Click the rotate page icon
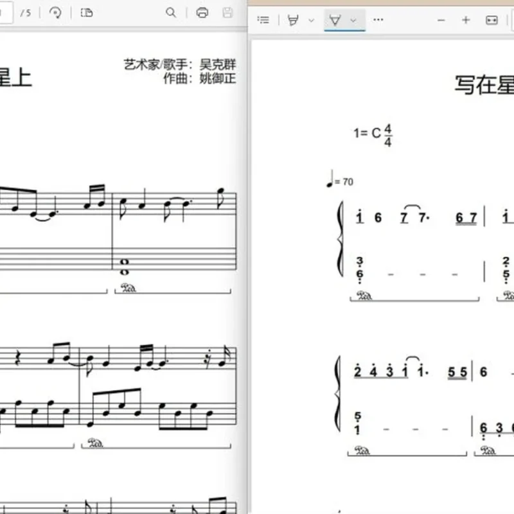 point(55,13)
